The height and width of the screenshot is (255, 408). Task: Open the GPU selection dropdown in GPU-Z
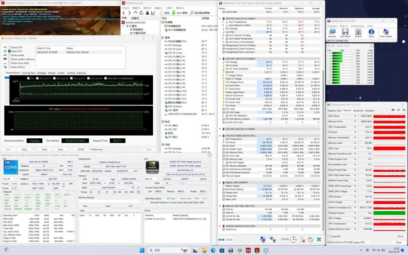(x=370, y=242)
